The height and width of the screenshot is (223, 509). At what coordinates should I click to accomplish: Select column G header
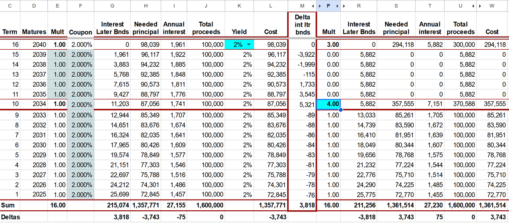(113, 6)
